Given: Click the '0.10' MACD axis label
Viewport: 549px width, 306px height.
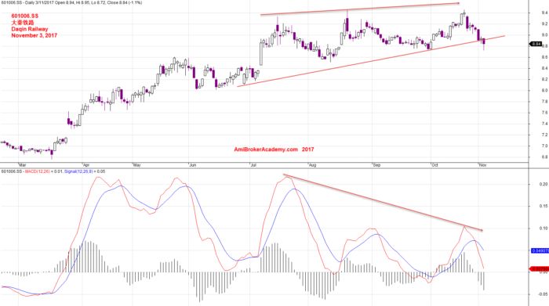Looking at the screenshot, I should tap(544, 228).
